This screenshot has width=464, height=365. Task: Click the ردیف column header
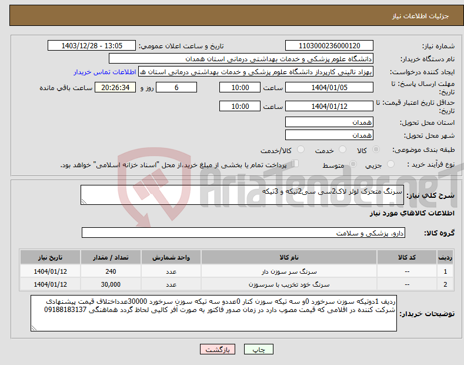[x=445, y=257]
